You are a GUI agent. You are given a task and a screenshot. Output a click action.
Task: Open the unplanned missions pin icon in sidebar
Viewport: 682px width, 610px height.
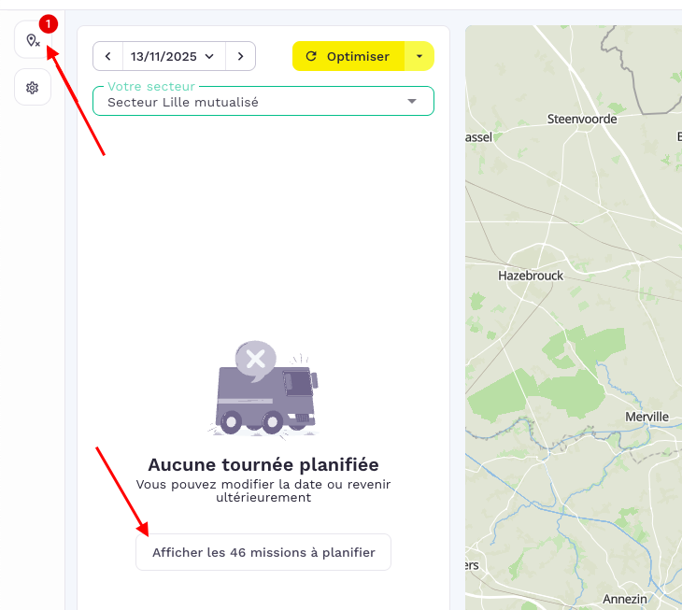(32, 41)
